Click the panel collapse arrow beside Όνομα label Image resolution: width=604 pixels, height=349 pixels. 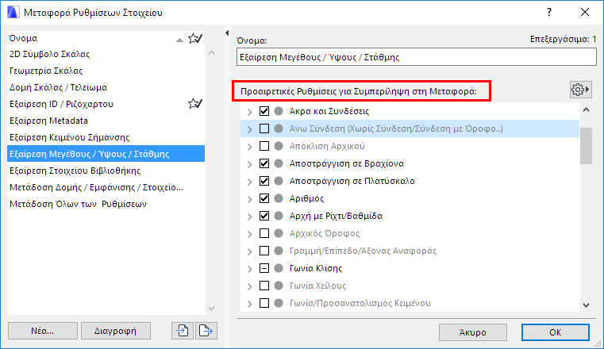[x=228, y=33]
